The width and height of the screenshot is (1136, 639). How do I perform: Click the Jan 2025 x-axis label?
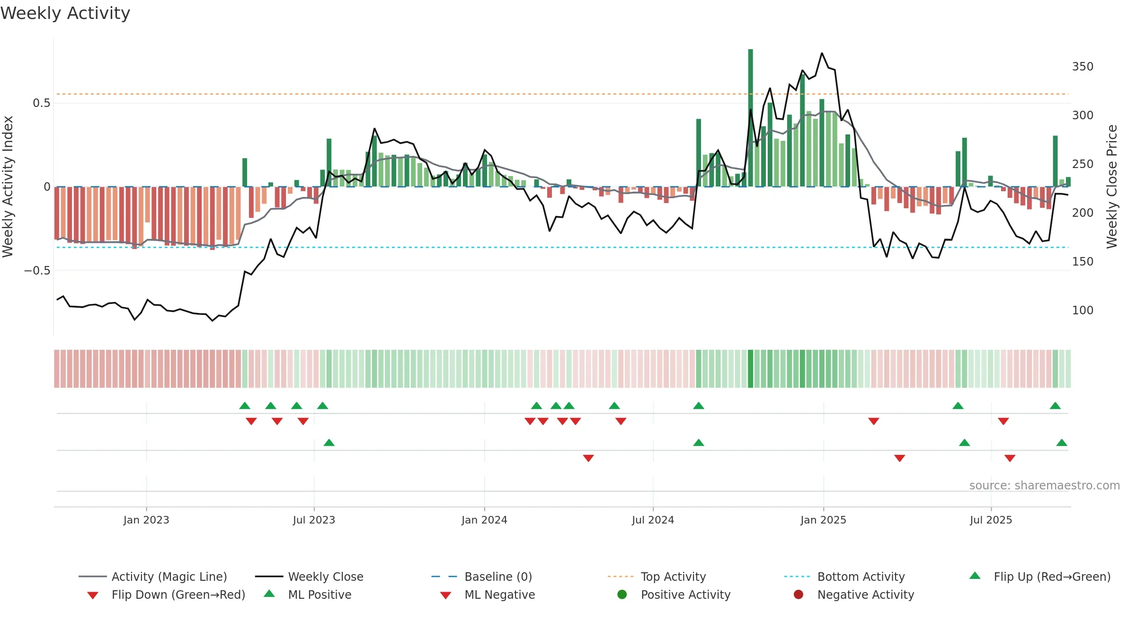824,520
